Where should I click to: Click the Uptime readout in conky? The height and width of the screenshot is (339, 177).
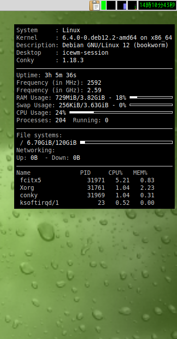tap(46, 75)
